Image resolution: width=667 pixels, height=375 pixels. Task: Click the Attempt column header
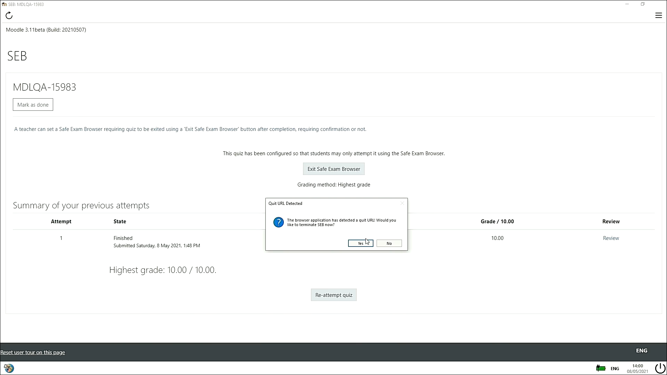click(x=61, y=222)
